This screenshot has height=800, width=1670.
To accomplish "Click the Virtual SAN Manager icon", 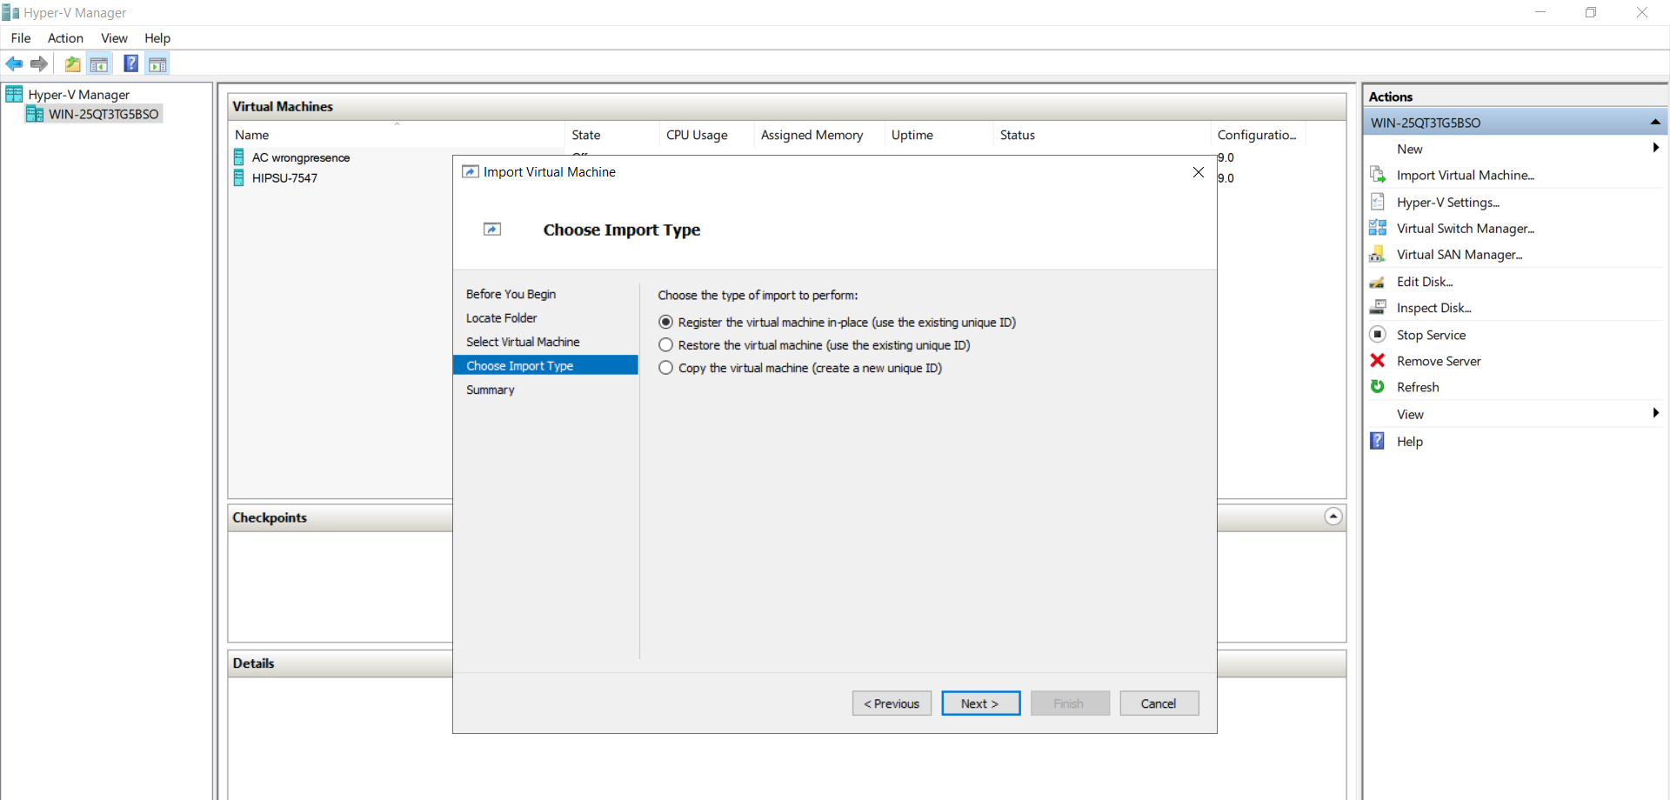I will pos(1378,254).
